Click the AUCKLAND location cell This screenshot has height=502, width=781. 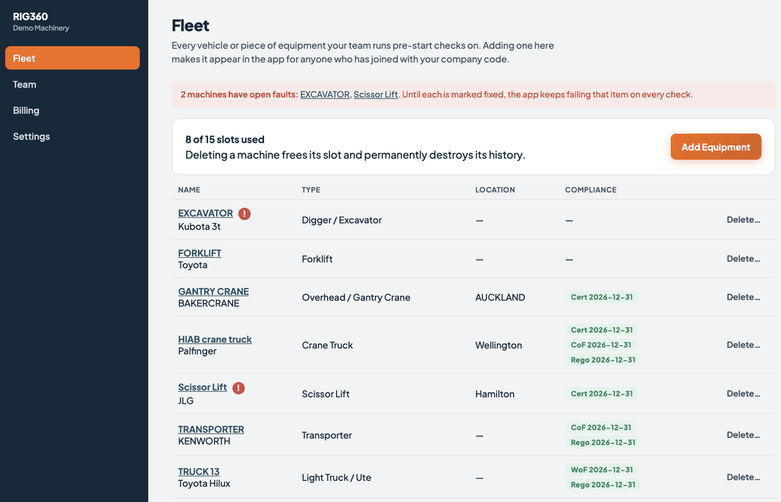click(500, 298)
